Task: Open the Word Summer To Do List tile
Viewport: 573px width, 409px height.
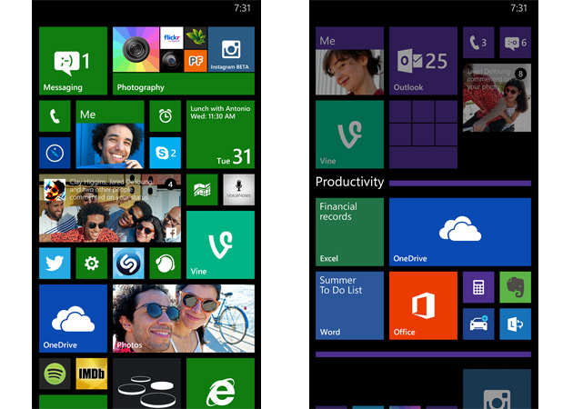Action: click(350, 305)
